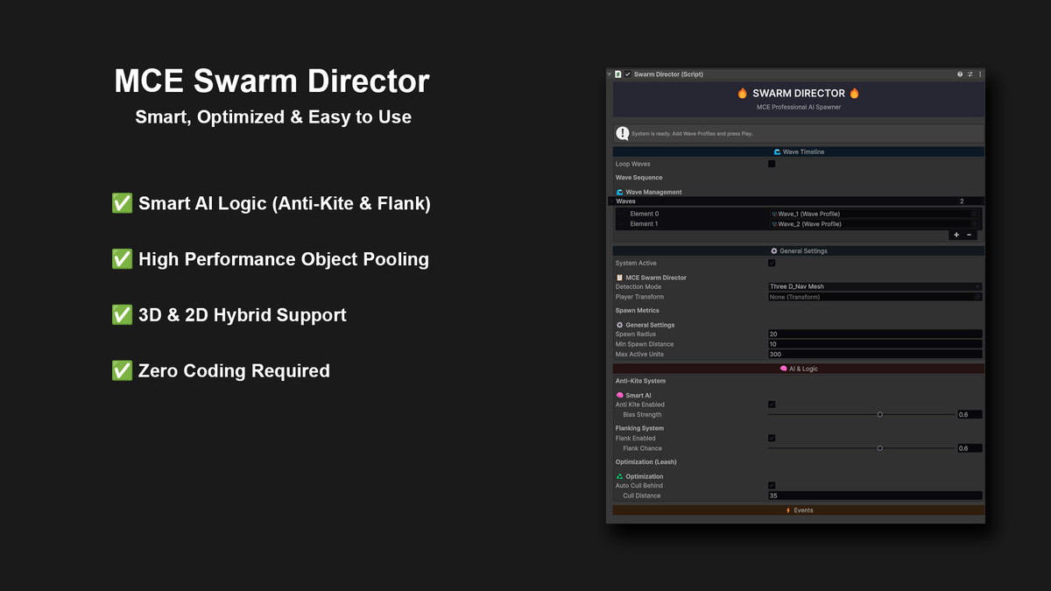
Task: Click the three-dot menu of Swarm Director script
Action: point(979,74)
